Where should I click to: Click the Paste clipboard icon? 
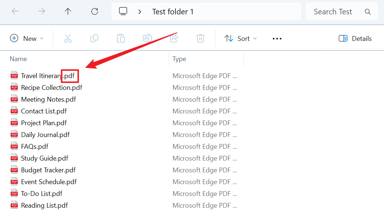[121, 38]
